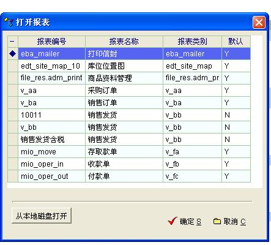Image resolution: width=271 pixels, height=245 pixels.
Task: Choose the 采购订单 report row
Action: 129,91
